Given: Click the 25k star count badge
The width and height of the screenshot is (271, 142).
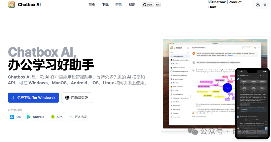Looking at the screenshot, I should pyautogui.click(x=157, y=5).
